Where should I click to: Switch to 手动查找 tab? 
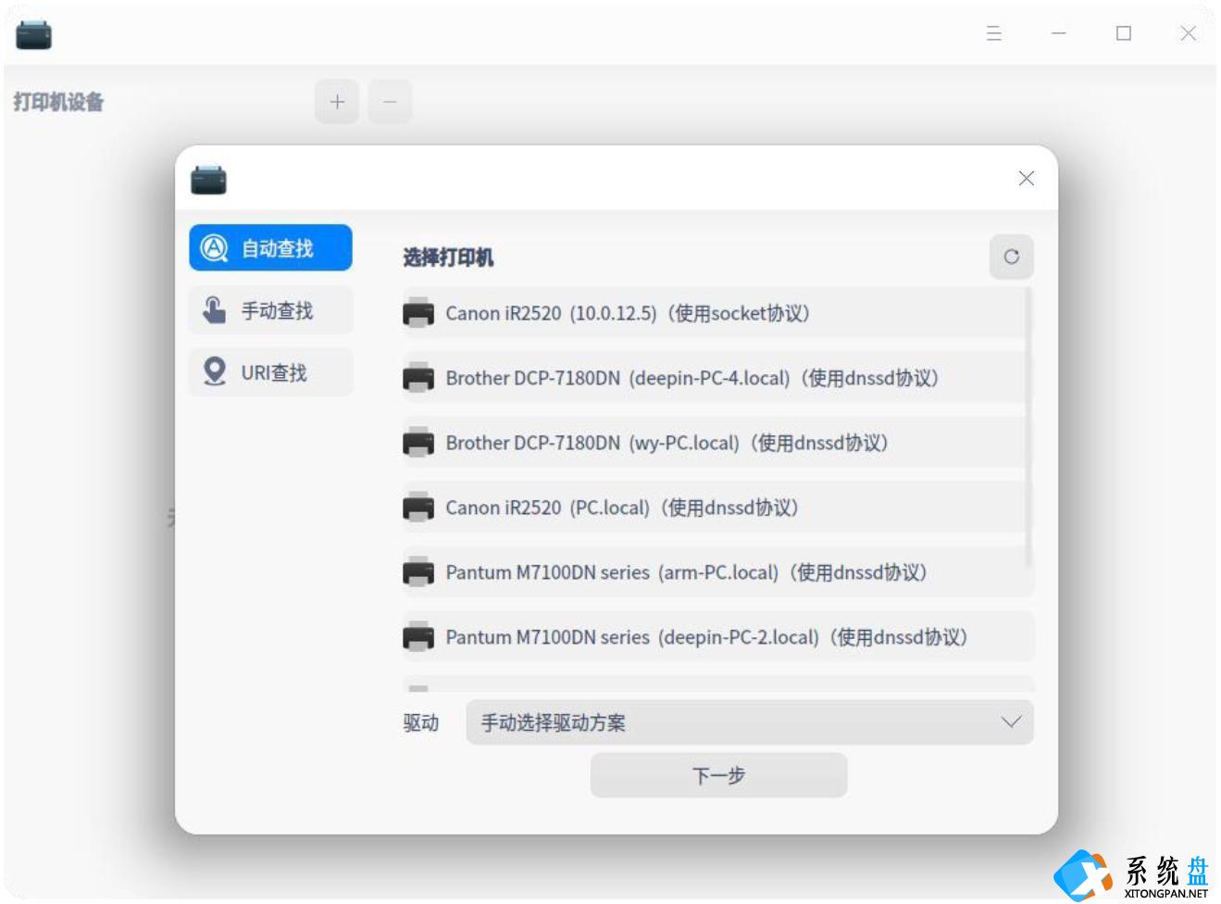tap(270, 309)
